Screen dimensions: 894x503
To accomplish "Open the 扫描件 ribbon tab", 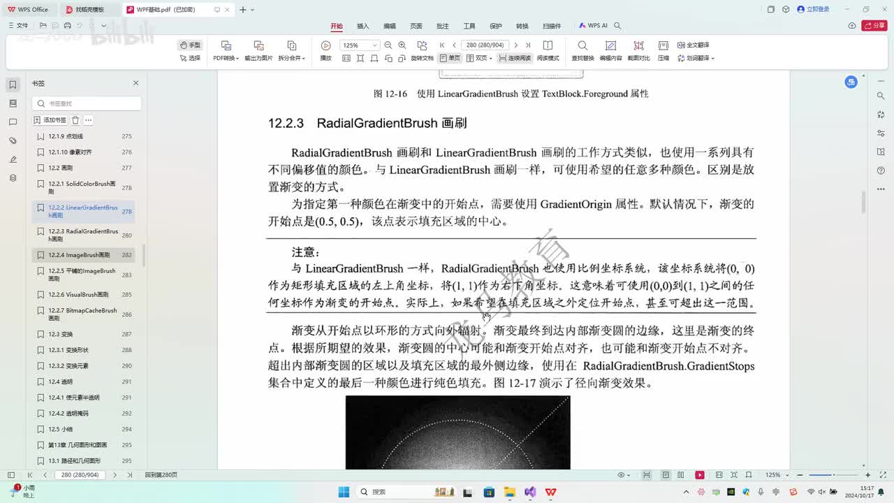I will pyautogui.click(x=552, y=26).
